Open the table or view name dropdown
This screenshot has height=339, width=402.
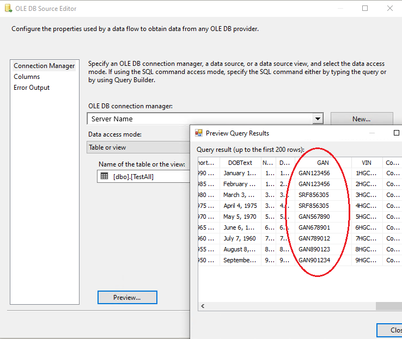click(x=144, y=176)
